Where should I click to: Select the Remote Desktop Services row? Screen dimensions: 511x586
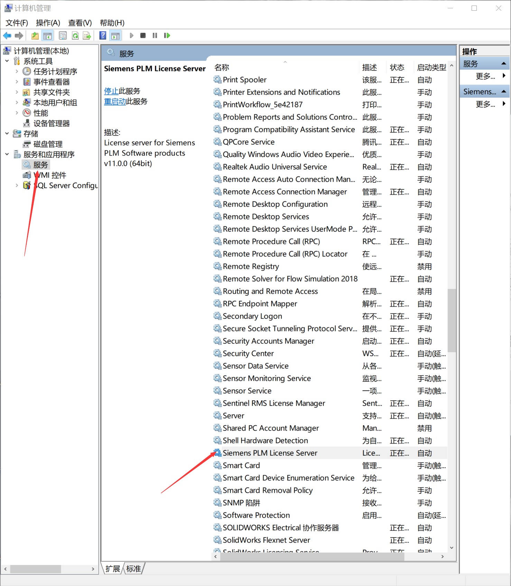pos(329,217)
